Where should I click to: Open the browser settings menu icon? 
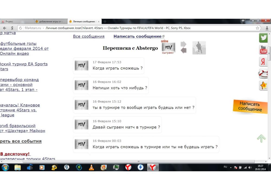pyautogui.click(x=243, y=21)
